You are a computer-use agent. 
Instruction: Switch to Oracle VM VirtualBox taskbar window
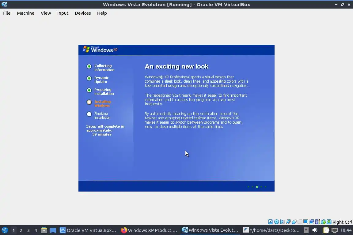click(x=88, y=230)
